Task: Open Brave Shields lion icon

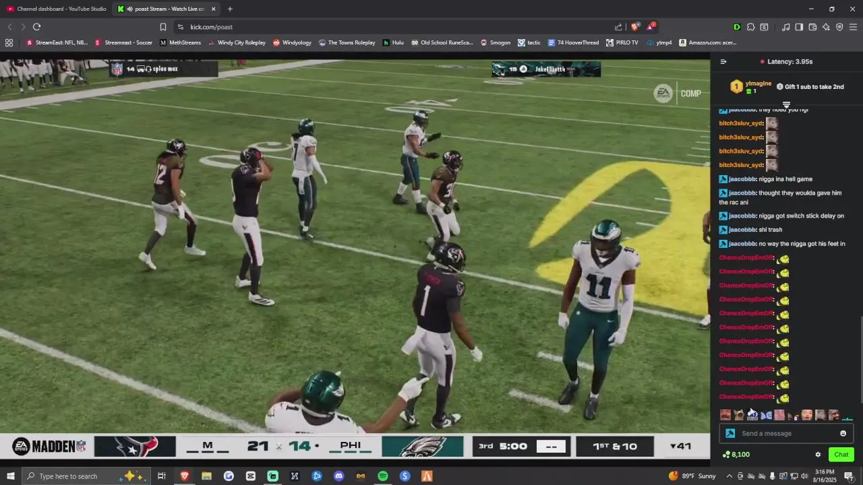Action: click(635, 27)
